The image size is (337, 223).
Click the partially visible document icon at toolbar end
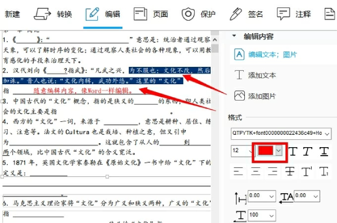pos(330,14)
